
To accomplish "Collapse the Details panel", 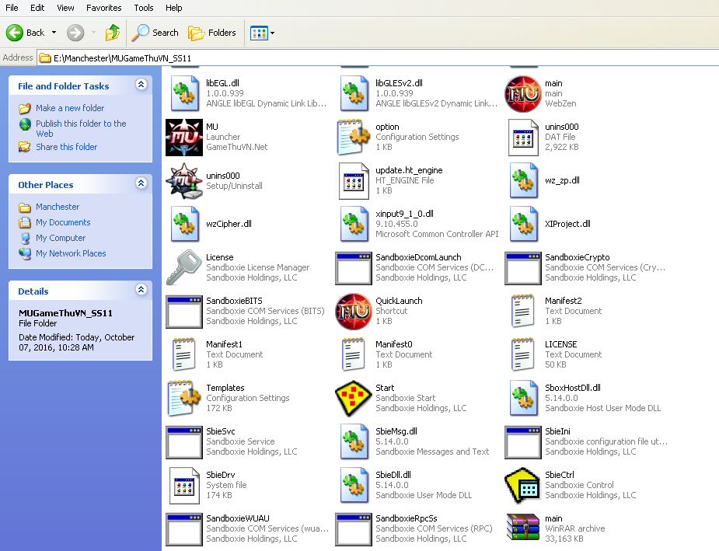I will pos(141,290).
